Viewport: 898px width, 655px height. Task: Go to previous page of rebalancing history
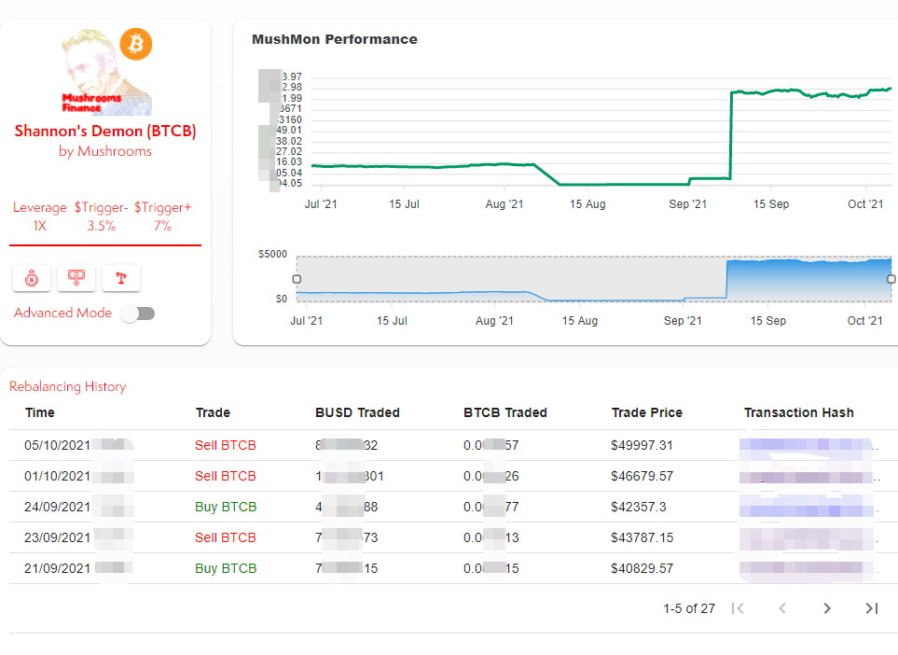(x=782, y=608)
